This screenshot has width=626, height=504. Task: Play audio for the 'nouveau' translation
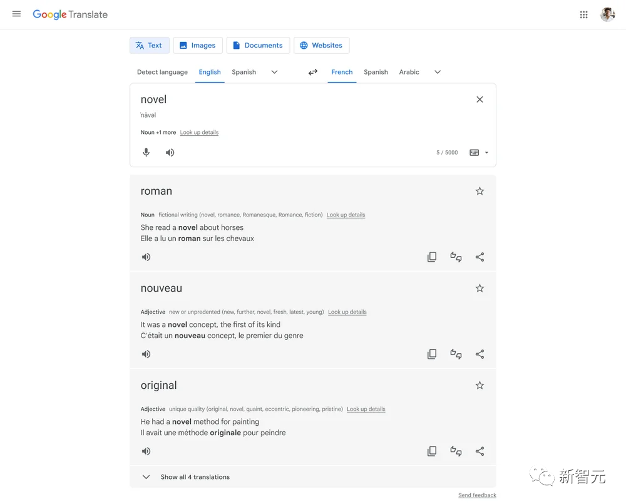[x=146, y=354]
